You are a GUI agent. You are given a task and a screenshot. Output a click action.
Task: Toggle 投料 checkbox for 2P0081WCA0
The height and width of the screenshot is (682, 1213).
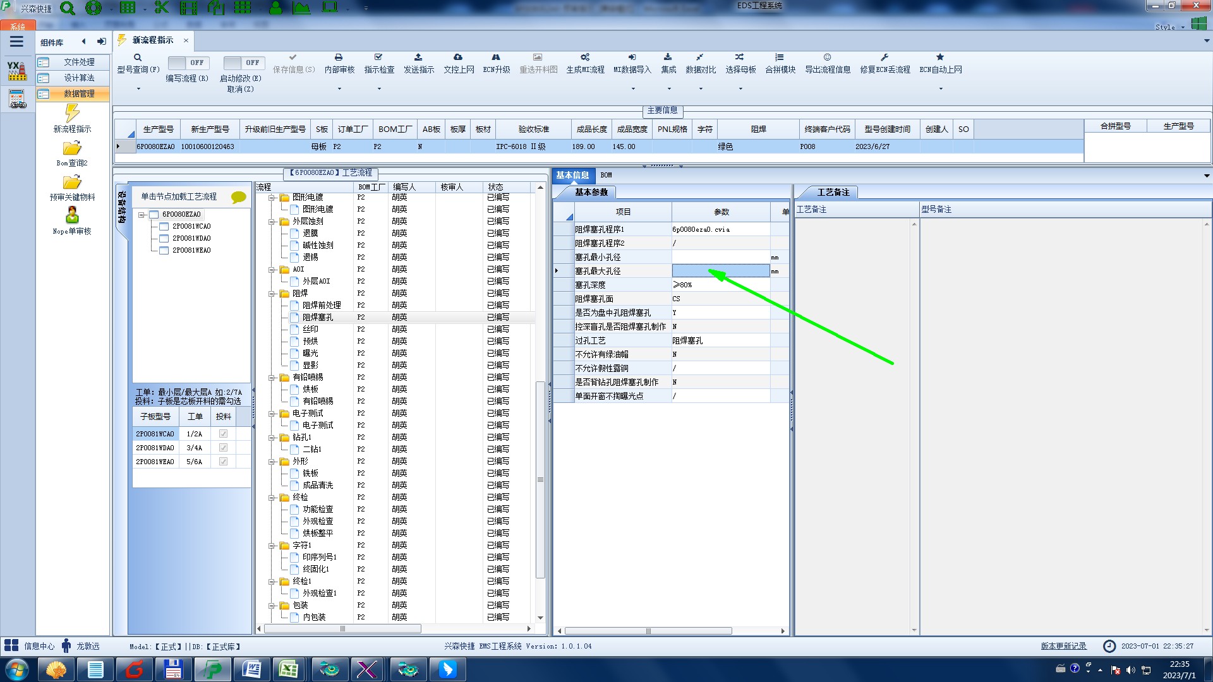(223, 434)
